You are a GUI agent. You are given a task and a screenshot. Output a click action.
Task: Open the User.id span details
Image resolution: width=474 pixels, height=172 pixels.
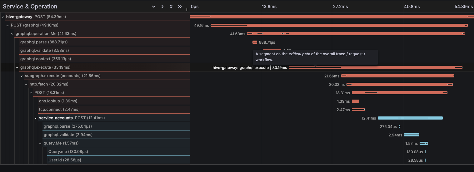(64, 160)
